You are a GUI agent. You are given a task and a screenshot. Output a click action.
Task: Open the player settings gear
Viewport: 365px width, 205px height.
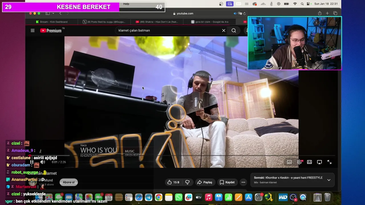coord(299,162)
